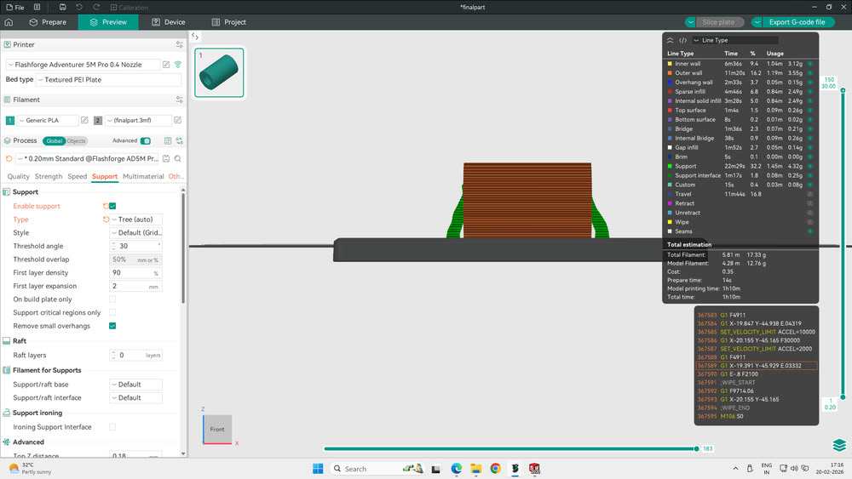This screenshot has height=479, width=852.
Task: Open the support Style dropdown
Action: pos(135,233)
